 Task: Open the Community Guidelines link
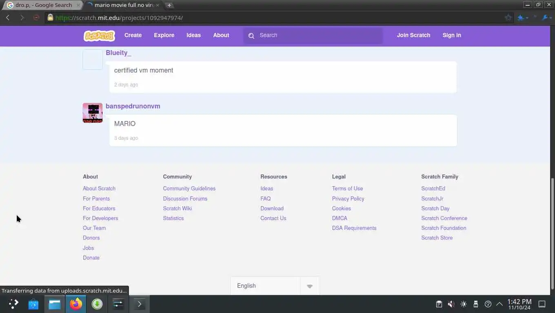(189, 188)
